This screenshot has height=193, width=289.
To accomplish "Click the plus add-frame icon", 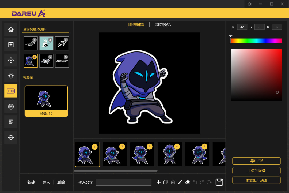I will (158, 182).
